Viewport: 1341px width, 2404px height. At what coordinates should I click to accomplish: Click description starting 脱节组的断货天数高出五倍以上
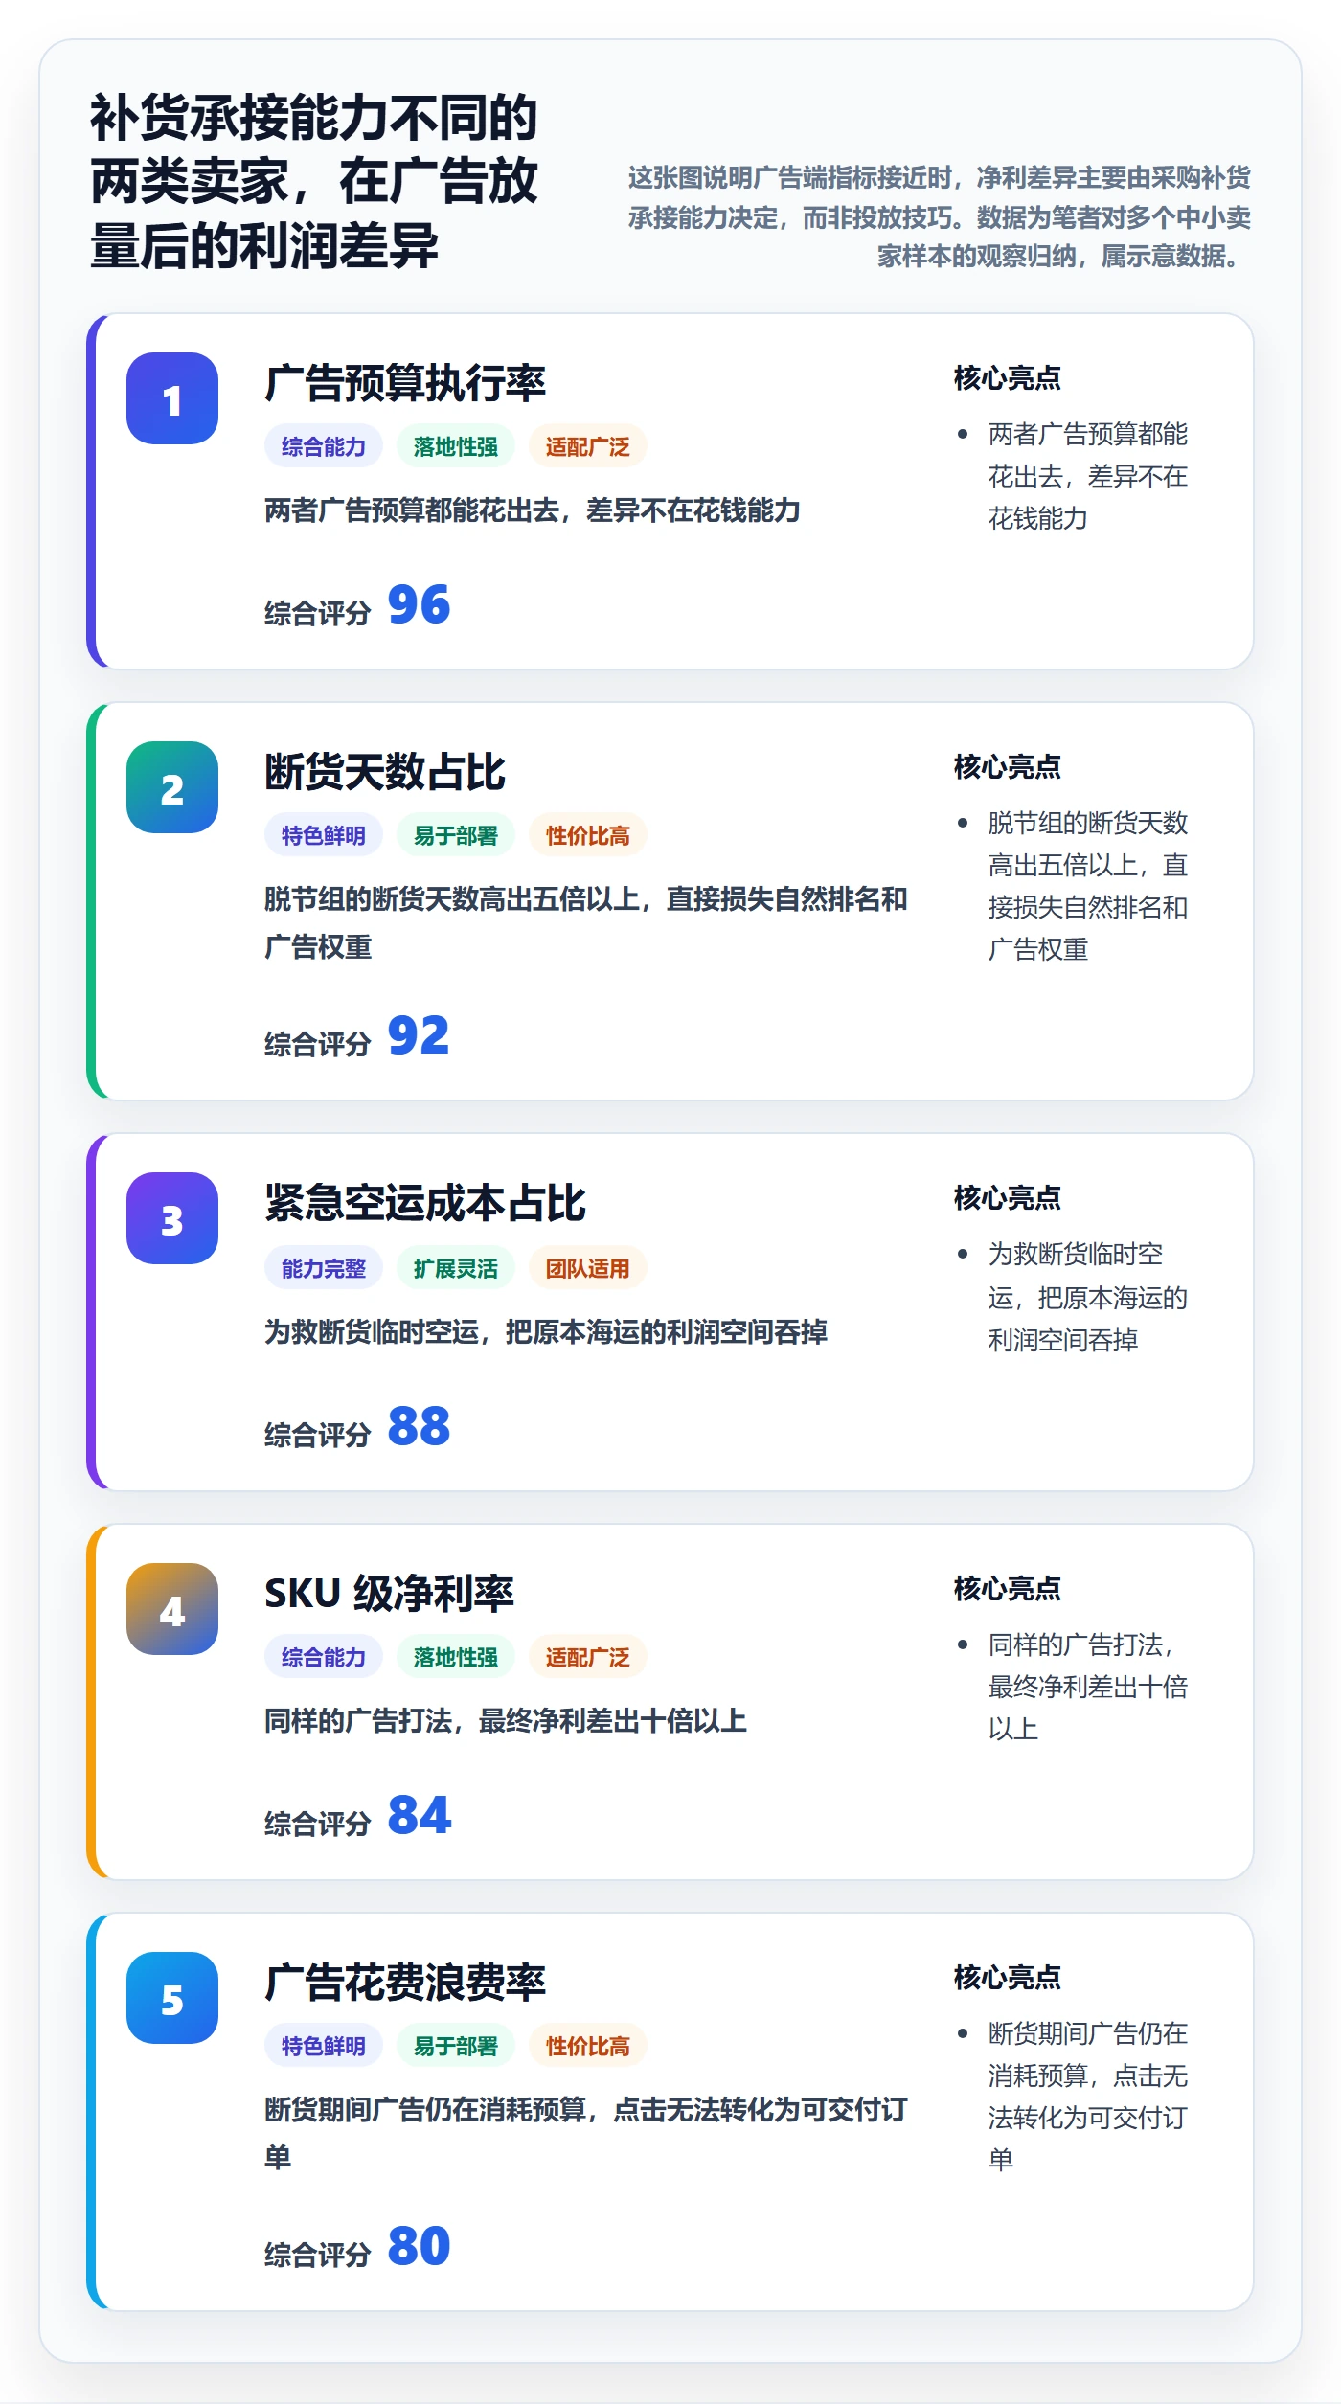pos(586,923)
